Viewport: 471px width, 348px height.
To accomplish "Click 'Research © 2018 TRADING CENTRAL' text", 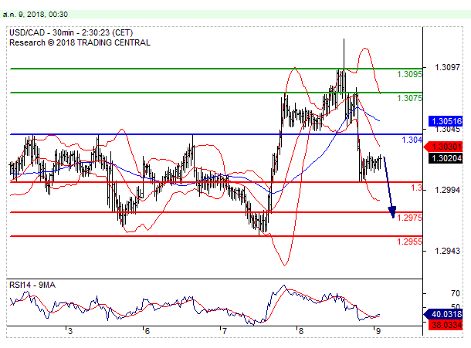I will (x=80, y=42).
